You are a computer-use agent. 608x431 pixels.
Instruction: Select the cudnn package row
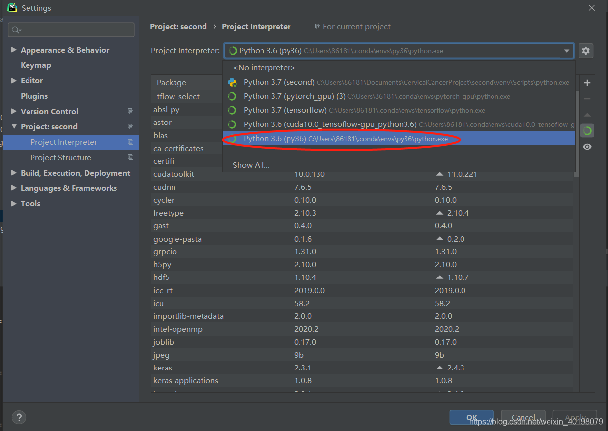coord(362,187)
